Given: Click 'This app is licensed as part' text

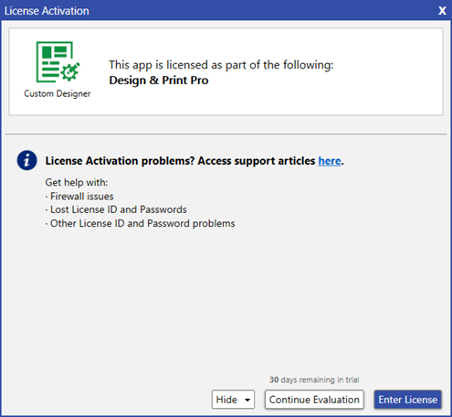Looking at the screenshot, I should tap(221, 65).
